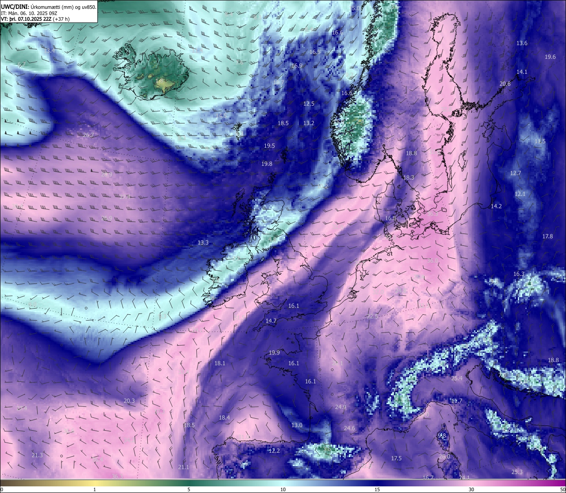Click the map value 18.4
The height and width of the screenshot is (493, 566).
click(x=224, y=418)
